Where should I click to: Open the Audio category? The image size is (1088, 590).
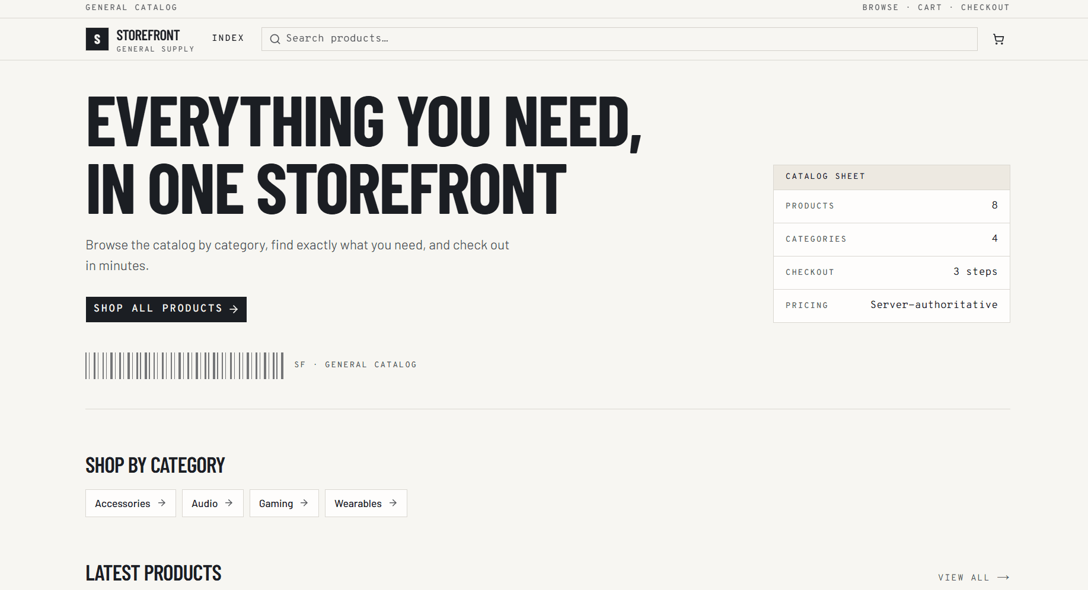click(x=212, y=504)
